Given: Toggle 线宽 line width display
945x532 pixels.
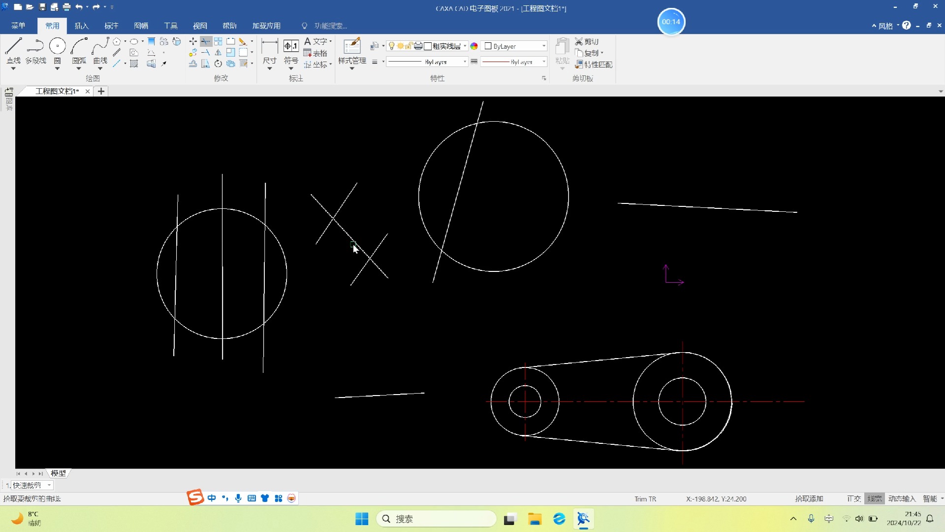Looking at the screenshot, I should (x=875, y=499).
